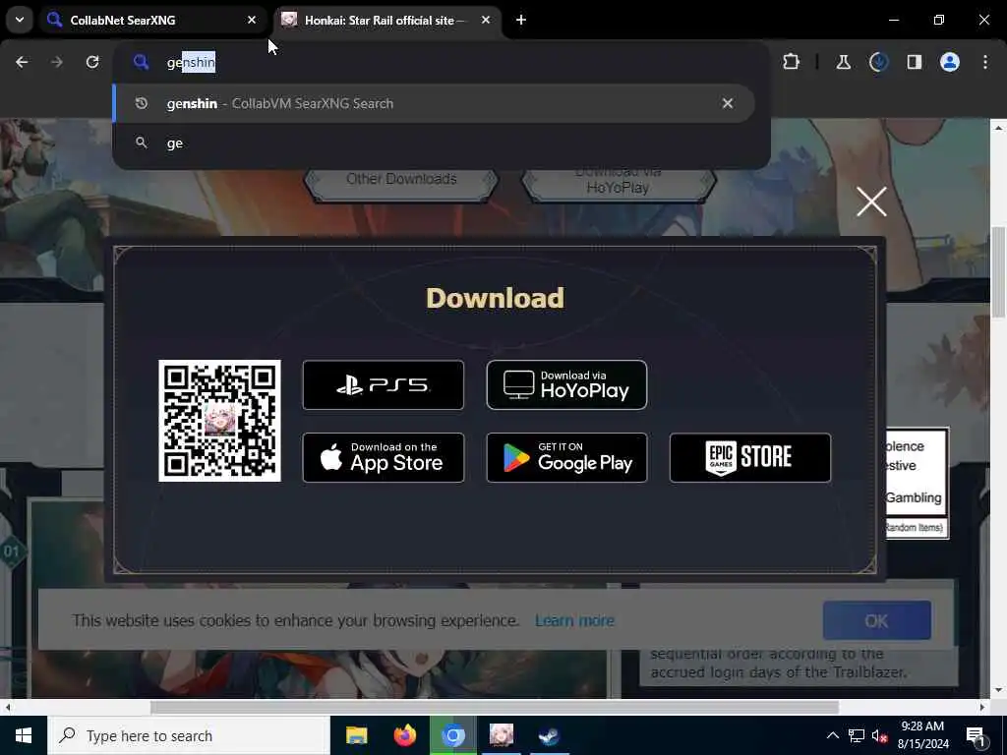Follow the Learn more cookie link
Image resolution: width=1007 pixels, height=755 pixels.
[574, 621]
